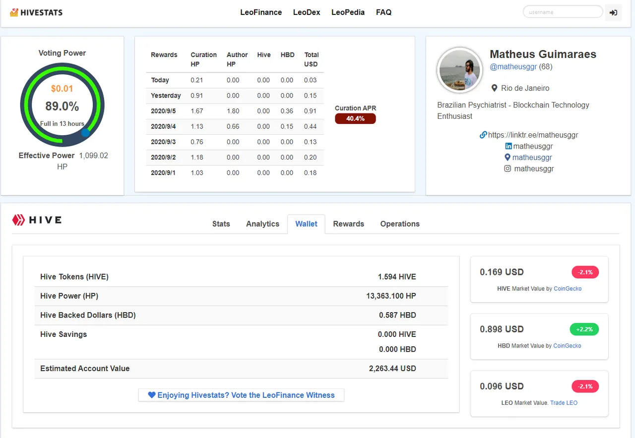The height and width of the screenshot is (438, 635).
Task: Click the Total USD column header
Action: pyautogui.click(x=312, y=59)
